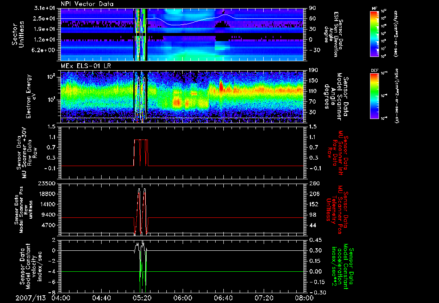Click the 2007/113 date label
The width and height of the screenshot is (439, 303).
pyautogui.click(x=30, y=298)
